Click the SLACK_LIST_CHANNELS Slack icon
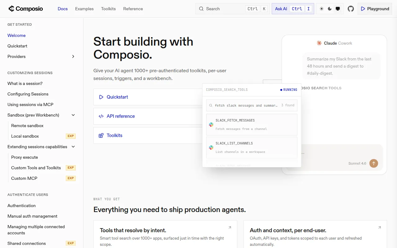The image size is (397, 248). click(x=211, y=148)
